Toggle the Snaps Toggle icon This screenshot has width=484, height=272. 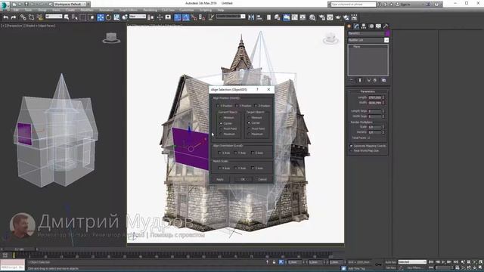tap(178, 17)
